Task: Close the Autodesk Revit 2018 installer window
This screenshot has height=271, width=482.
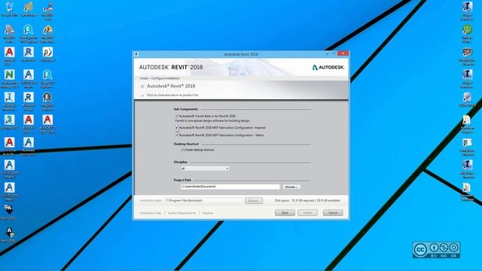Action: tap(343, 53)
